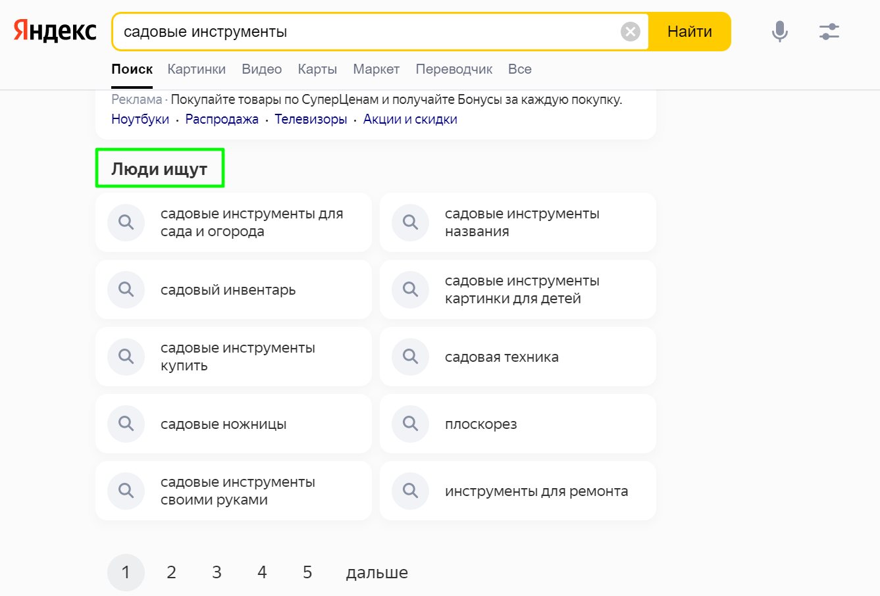The image size is (880, 596).
Task: Click magnifier icon next to садовый инвентарь
Action: click(126, 289)
